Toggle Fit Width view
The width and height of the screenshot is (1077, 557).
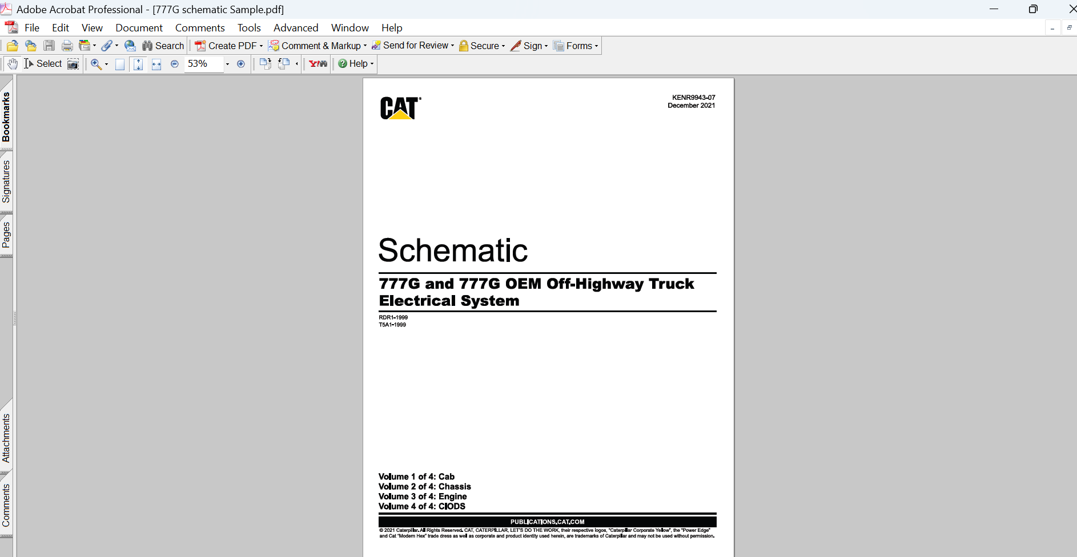156,64
